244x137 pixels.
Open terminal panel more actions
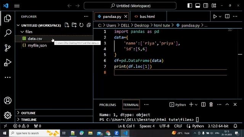pos(219,105)
